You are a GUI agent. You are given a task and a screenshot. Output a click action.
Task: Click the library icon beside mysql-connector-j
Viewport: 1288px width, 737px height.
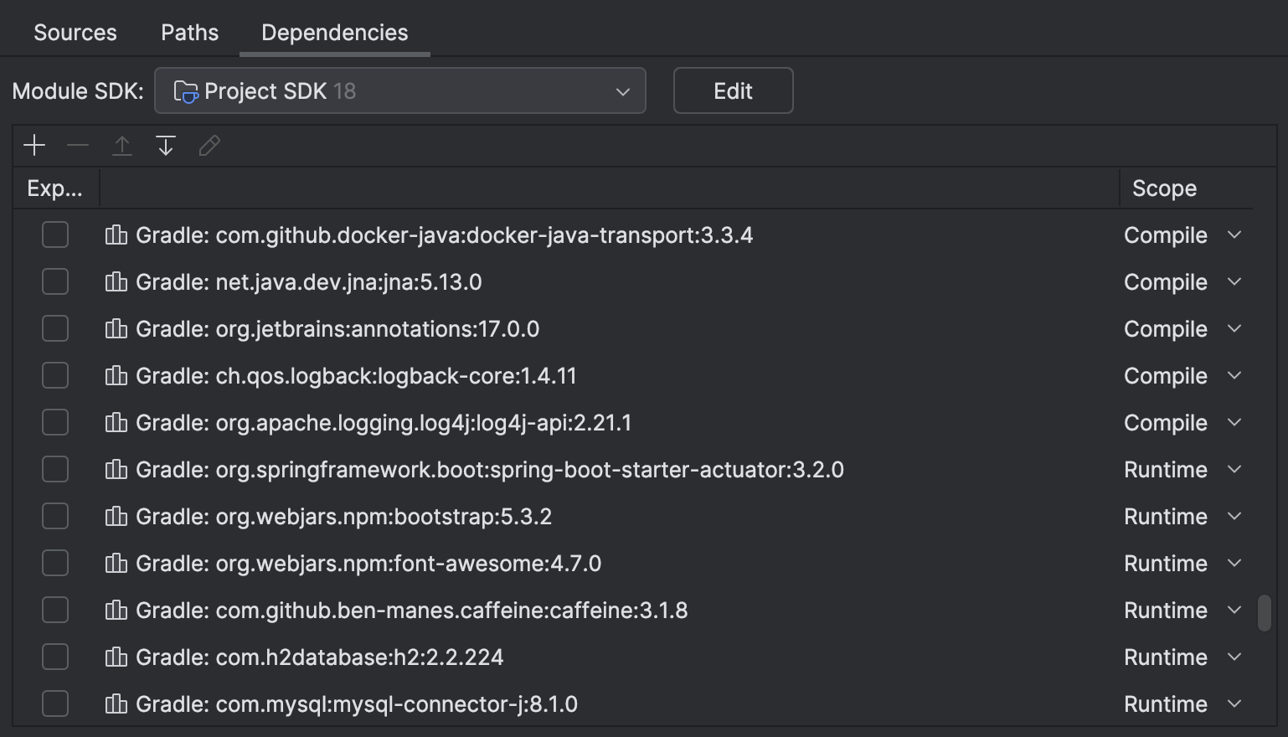coord(116,703)
